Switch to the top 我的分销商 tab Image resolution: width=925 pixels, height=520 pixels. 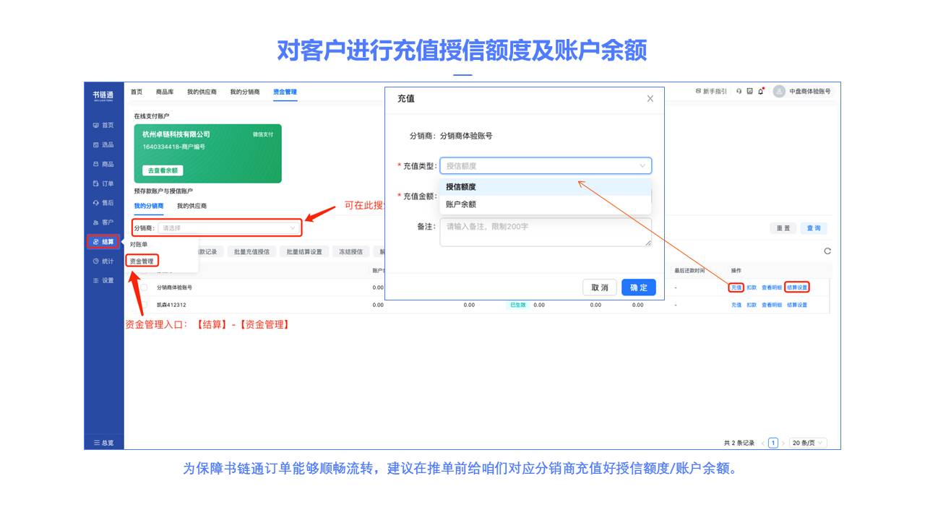245,92
